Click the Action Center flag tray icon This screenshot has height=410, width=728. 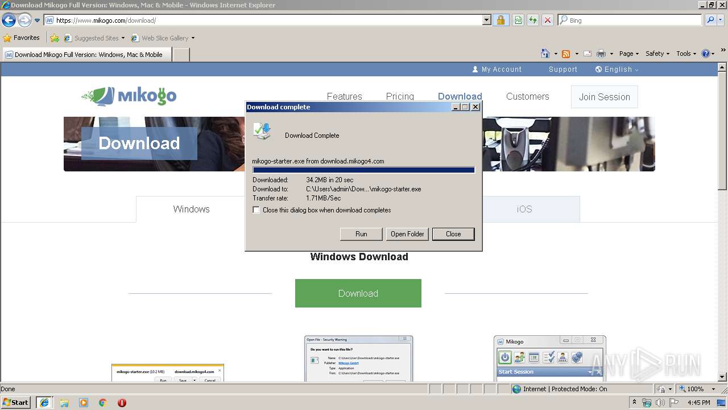(x=674, y=403)
